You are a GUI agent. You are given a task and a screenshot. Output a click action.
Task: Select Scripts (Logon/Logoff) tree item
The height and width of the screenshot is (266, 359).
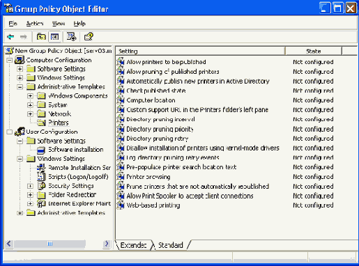[78, 177]
